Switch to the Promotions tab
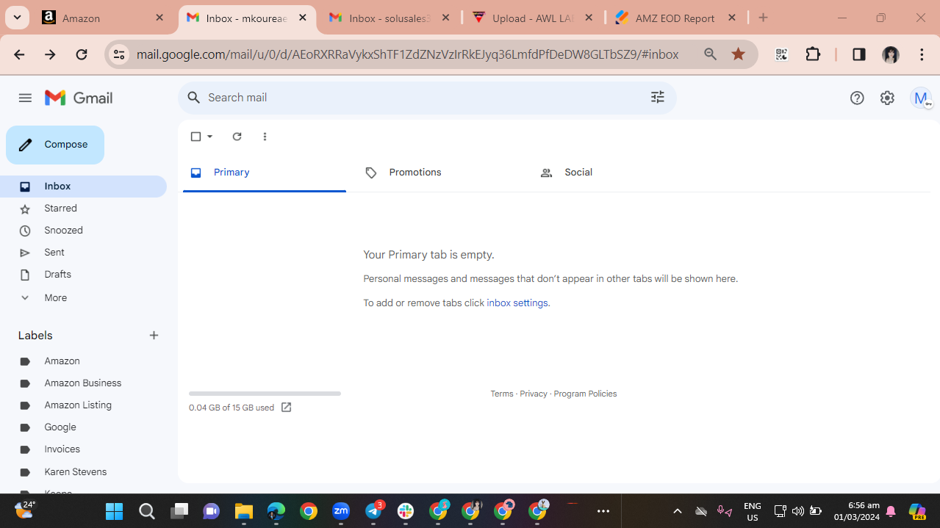 [x=439, y=173]
